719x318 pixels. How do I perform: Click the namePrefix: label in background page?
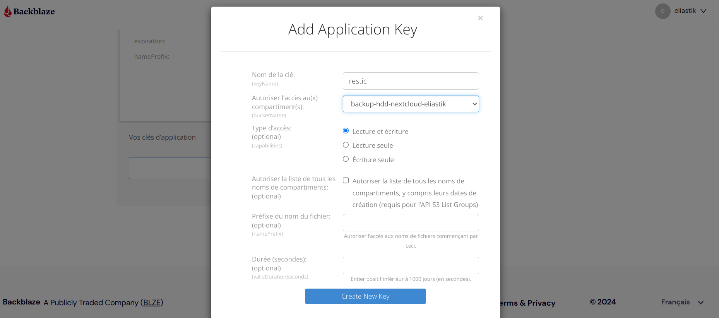coord(152,56)
